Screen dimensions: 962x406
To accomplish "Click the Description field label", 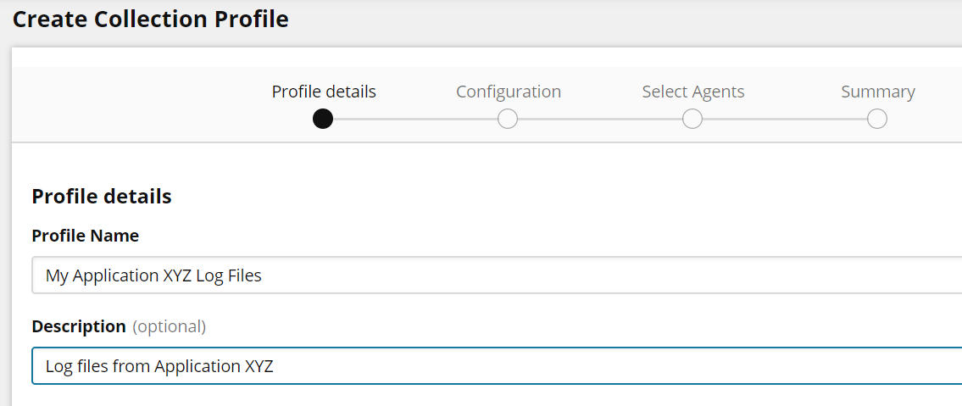I will (79, 326).
